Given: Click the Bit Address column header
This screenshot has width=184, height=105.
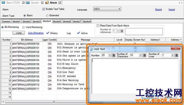Looking at the screenshot, I should pyautogui.click(x=27, y=40).
